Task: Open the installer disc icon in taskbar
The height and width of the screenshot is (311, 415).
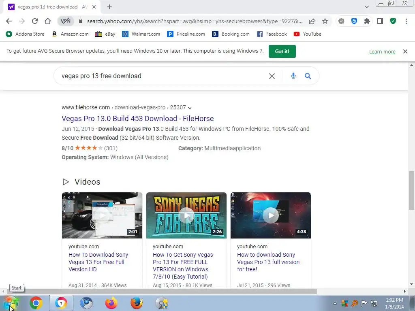Action: (x=161, y=303)
